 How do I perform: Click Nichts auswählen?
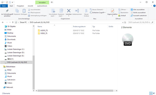(138, 13)
